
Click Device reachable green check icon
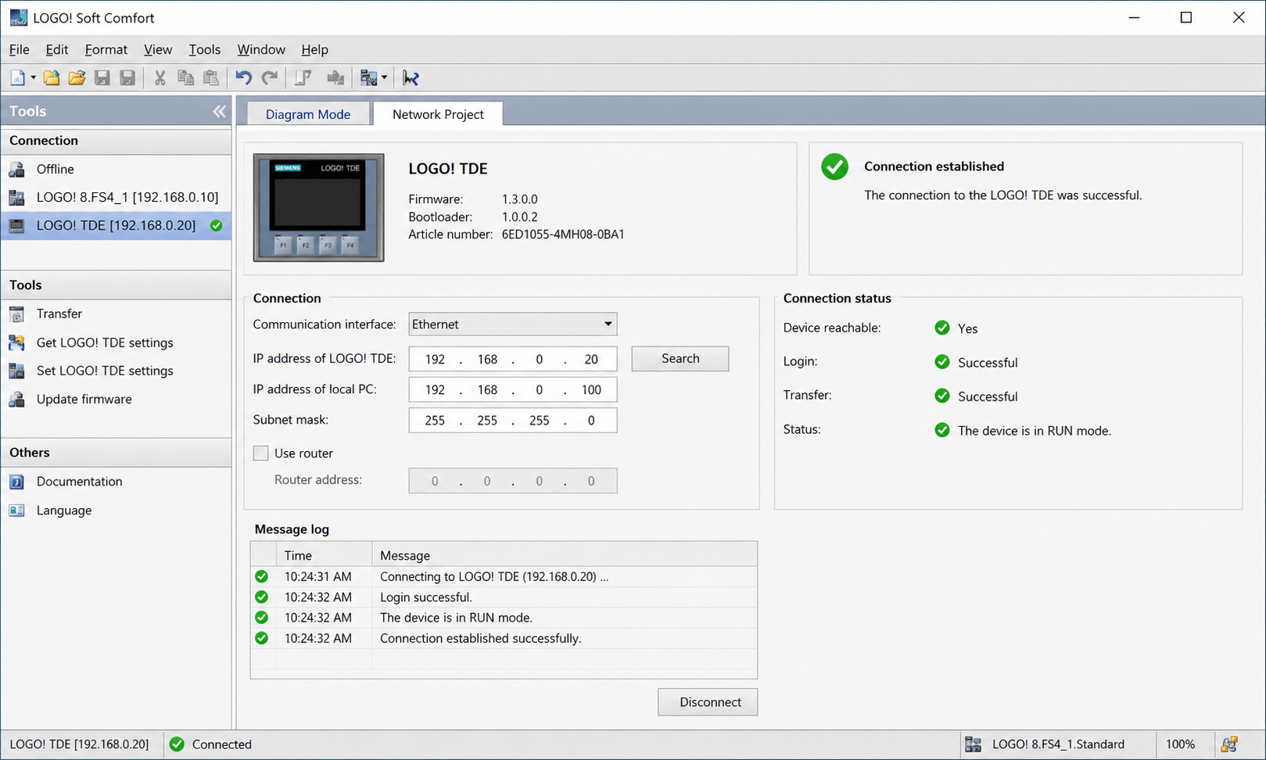tap(942, 328)
